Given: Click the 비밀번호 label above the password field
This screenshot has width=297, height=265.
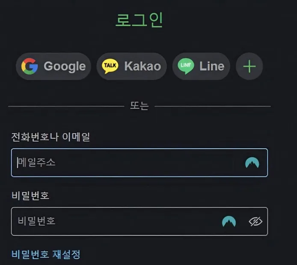Looking at the screenshot, I should pyautogui.click(x=30, y=196).
